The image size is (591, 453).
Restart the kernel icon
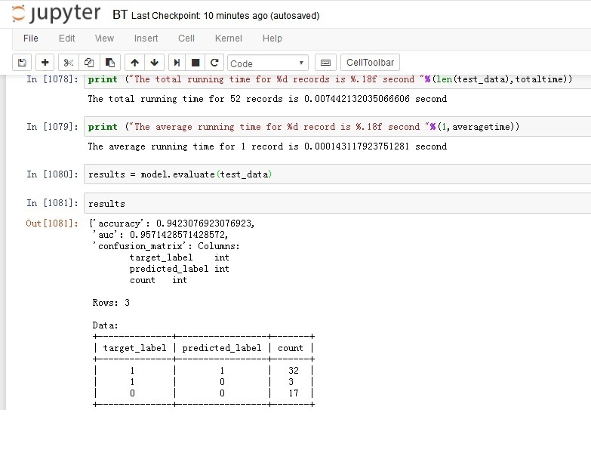point(214,63)
